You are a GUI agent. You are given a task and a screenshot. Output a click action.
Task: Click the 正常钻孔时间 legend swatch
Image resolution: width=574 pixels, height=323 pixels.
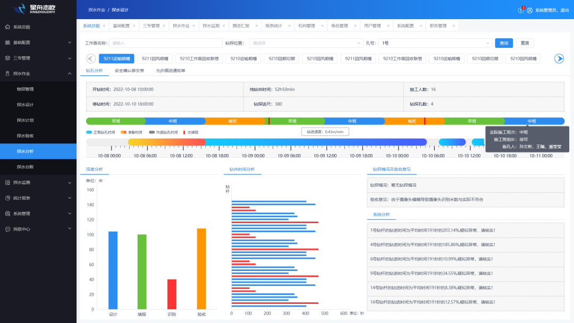tap(89, 132)
